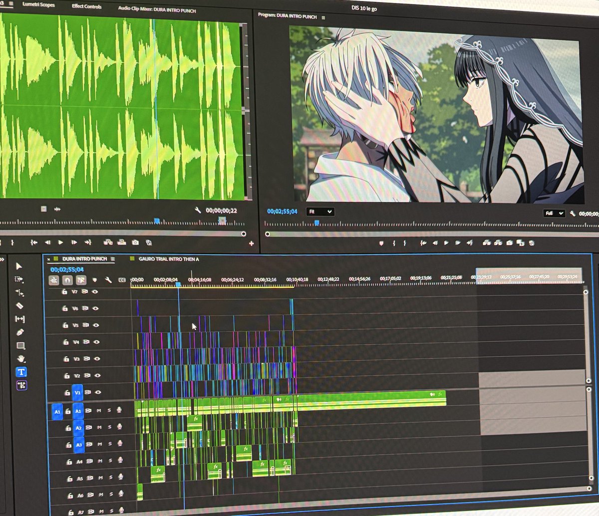This screenshot has height=516, width=599.
Task: Toggle A1 source patching button
Action: (57, 412)
